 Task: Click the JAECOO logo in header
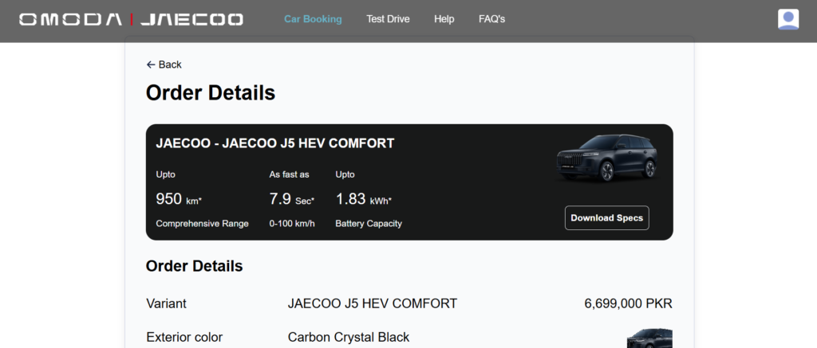point(191,19)
